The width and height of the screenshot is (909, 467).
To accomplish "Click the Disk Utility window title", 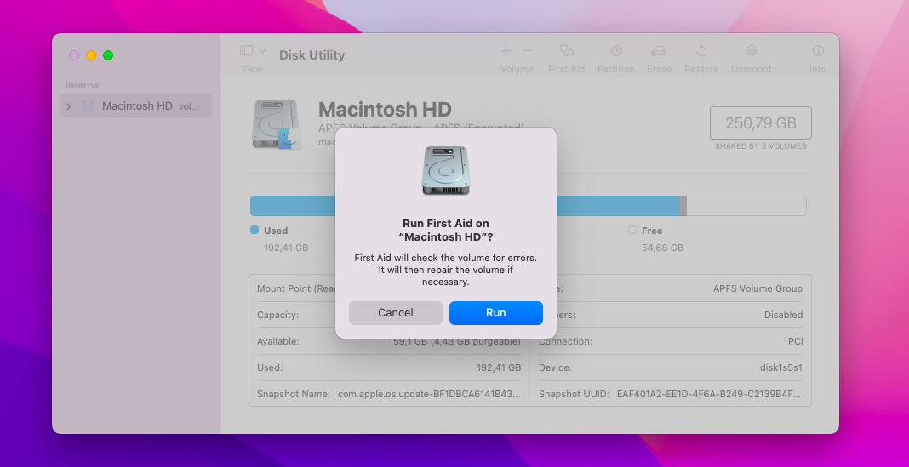I will 312,55.
